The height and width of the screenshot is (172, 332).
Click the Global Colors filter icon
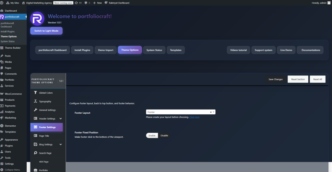tap(36, 93)
